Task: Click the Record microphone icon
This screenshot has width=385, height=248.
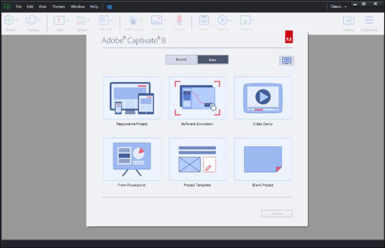Action: click(179, 20)
